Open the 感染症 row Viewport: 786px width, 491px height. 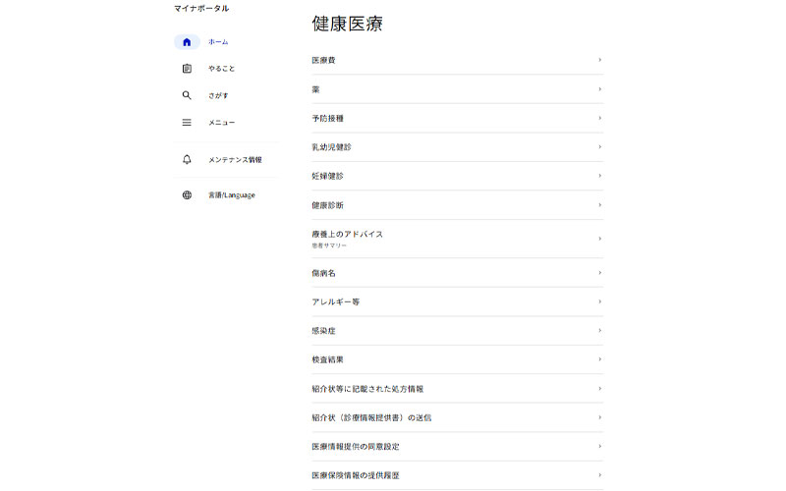(457, 331)
